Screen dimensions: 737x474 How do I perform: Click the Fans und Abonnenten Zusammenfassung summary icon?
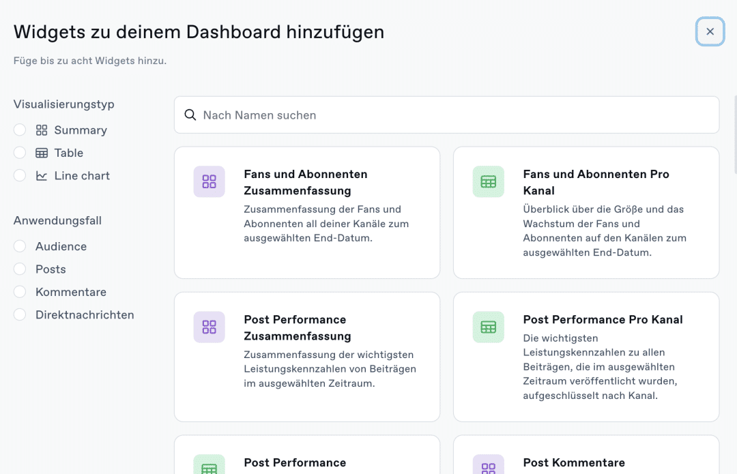pyautogui.click(x=209, y=181)
